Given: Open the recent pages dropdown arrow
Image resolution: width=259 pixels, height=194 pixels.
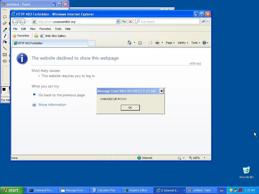Looking at the screenshot, I should click(x=28, y=22).
